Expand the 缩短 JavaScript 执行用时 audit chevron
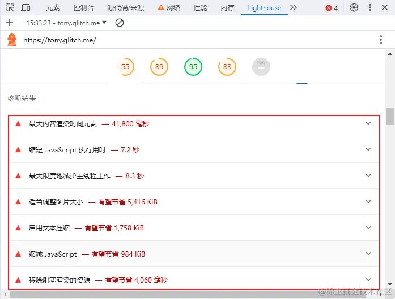Image resolution: width=395 pixels, height=299 pixels. [x=368, y=149]
